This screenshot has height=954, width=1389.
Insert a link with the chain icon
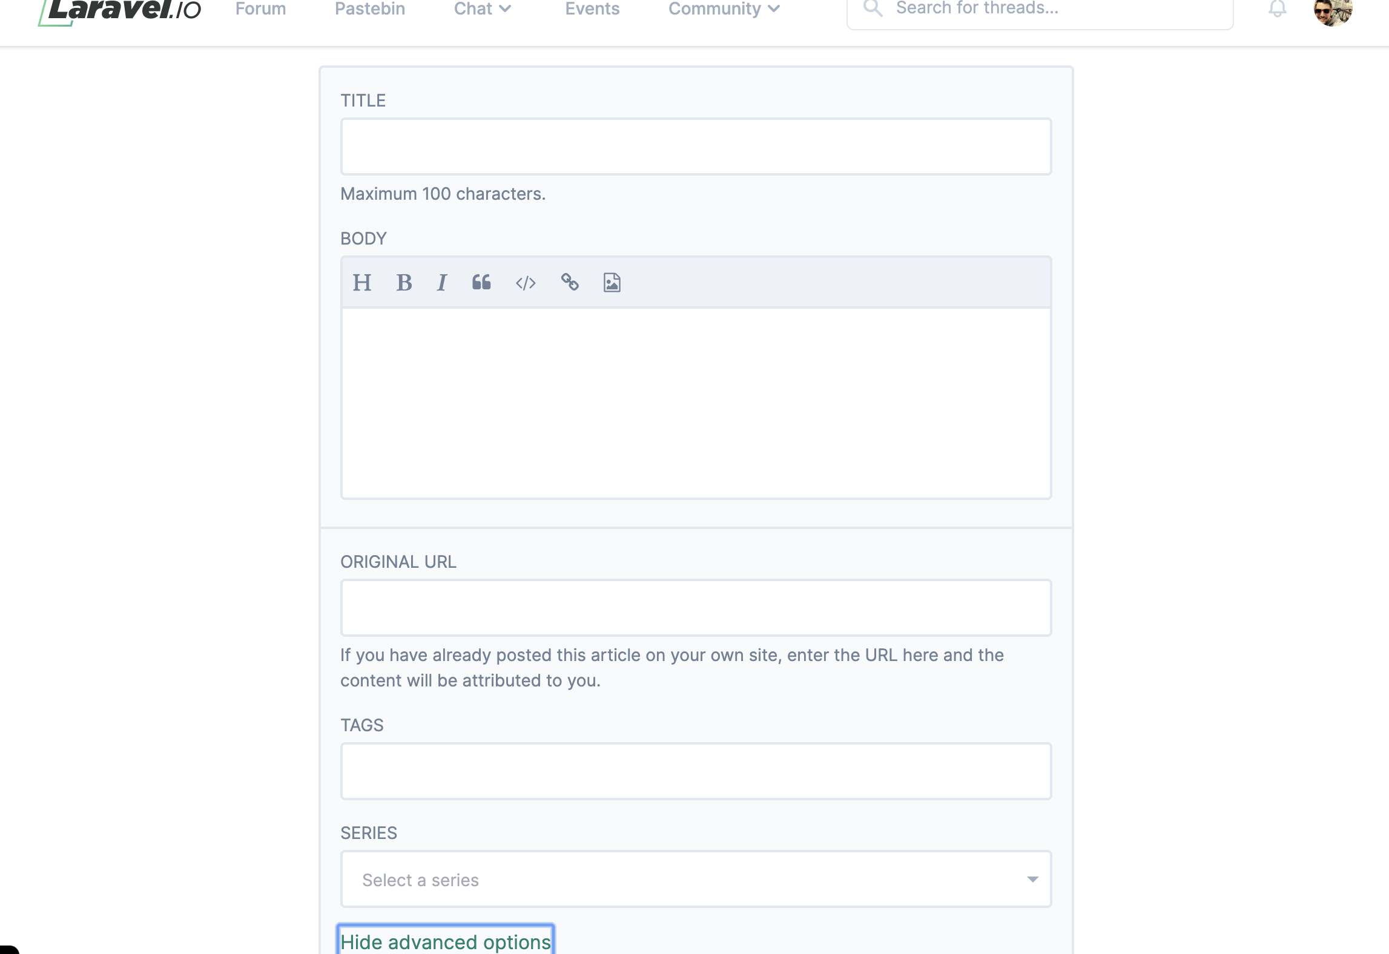click(569, 283)
